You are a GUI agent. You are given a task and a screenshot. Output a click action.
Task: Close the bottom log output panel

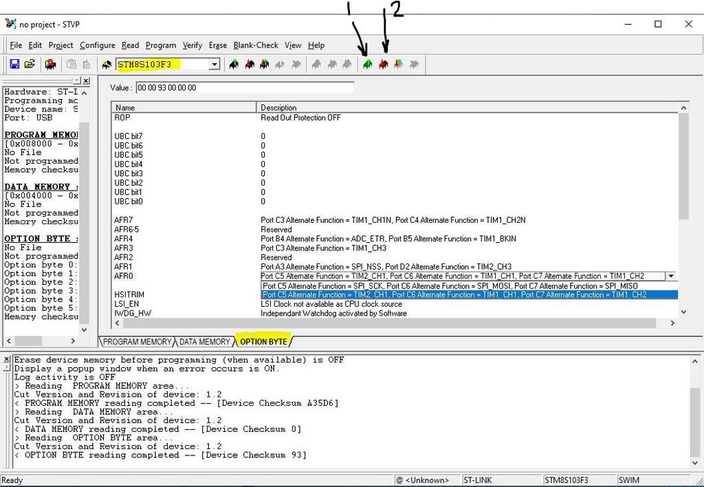pyautogui.click(x=7, y=360)
